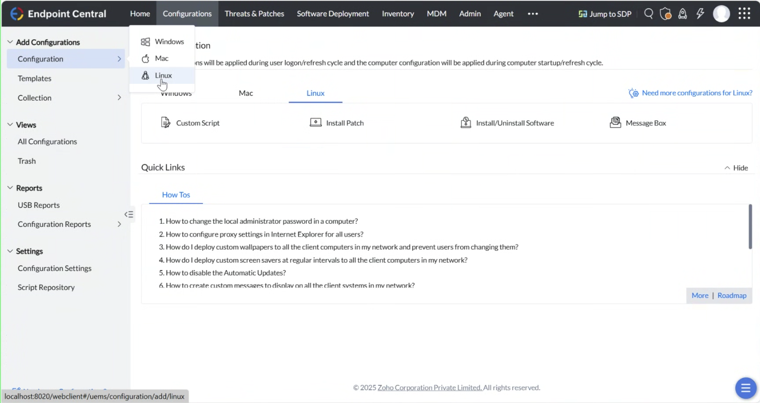Click the How Tos list scrollbar
Viewport: 760px width, 403px height.
coord(750,227)
